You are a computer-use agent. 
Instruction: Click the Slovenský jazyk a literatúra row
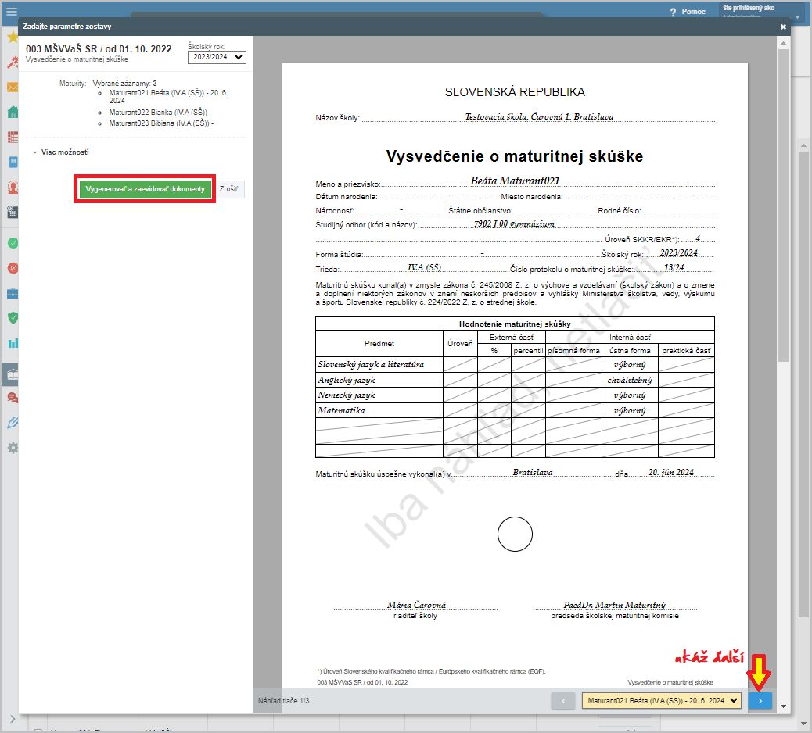coord(515,365)
